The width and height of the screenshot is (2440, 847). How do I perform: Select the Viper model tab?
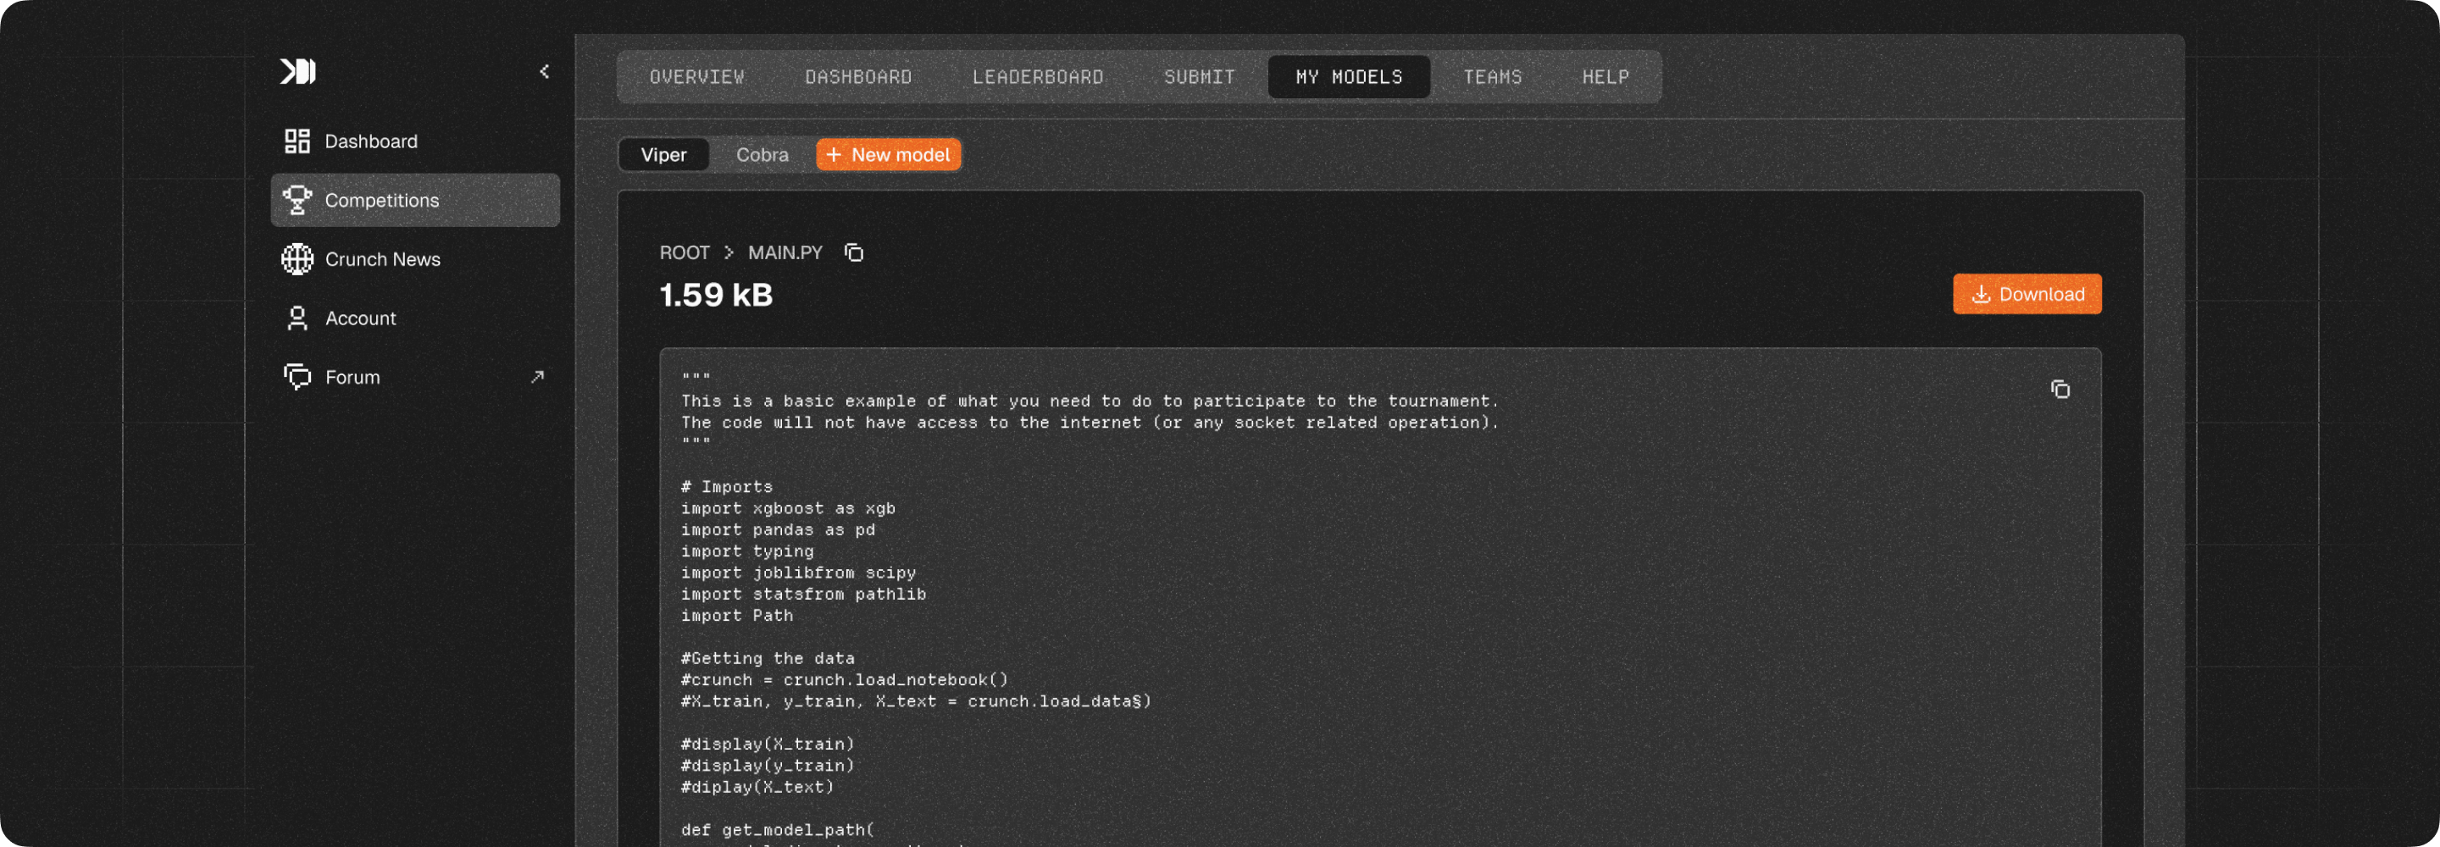click(x=663, y=154)
